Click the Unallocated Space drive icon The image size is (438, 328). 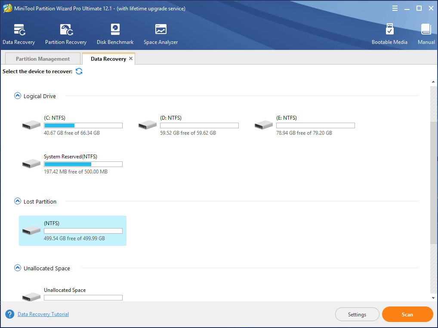[x=31, y=297]
